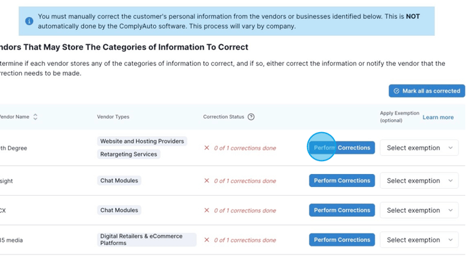The image size is (466, 260).
Task: Open Select exemption dropdown in first Chat Modules row
Action: pyautogui.click(x=419, y=181)
